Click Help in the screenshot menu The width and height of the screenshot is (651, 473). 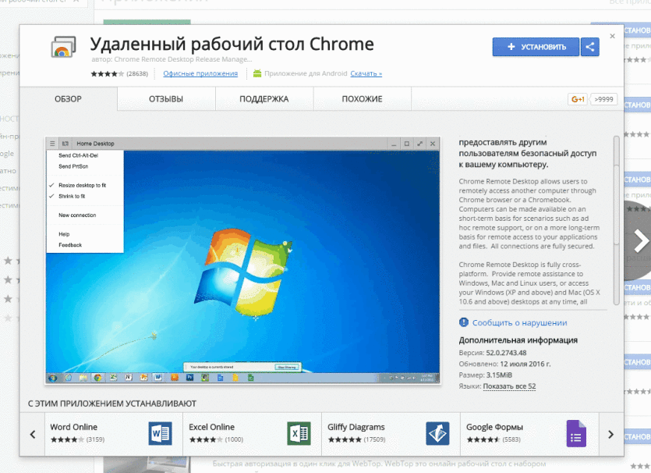click(x=64, y=234)
